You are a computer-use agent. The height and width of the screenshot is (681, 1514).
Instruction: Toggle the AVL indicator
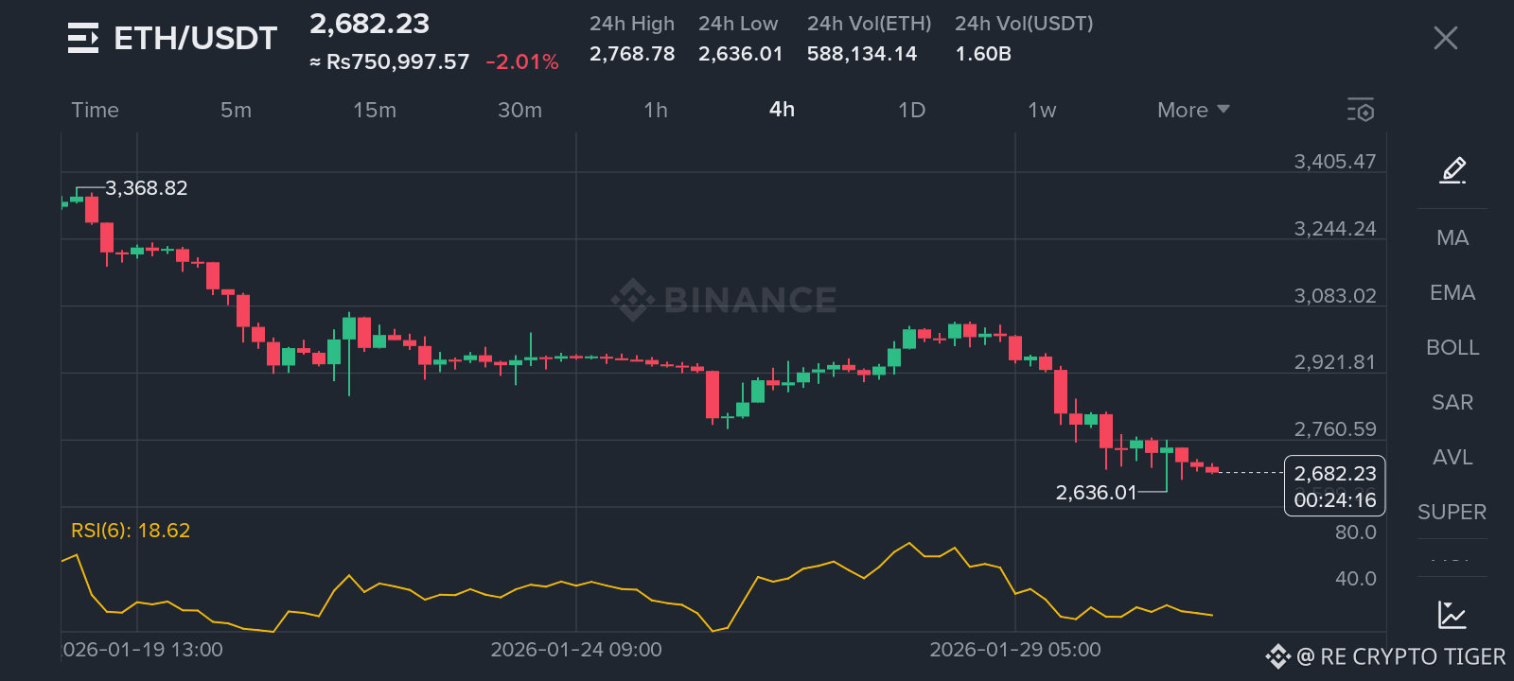coord(1452,457)
